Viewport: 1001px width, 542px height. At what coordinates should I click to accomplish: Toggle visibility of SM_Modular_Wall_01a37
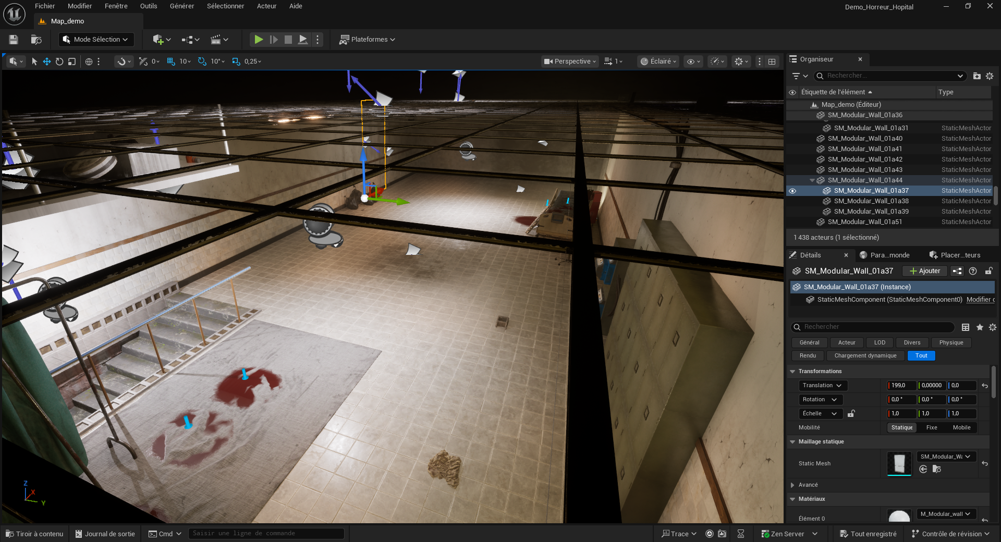point(792,191)
